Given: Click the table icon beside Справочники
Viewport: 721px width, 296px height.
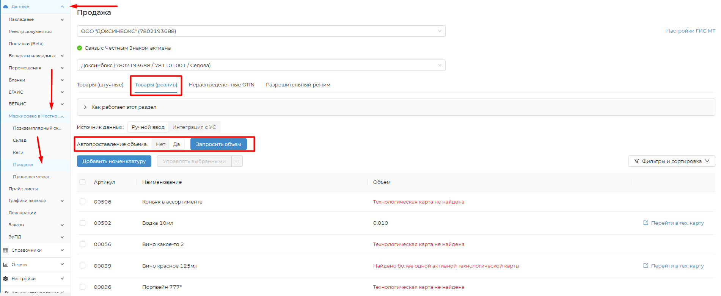Looking at the screenshot, I should [5, 250].
